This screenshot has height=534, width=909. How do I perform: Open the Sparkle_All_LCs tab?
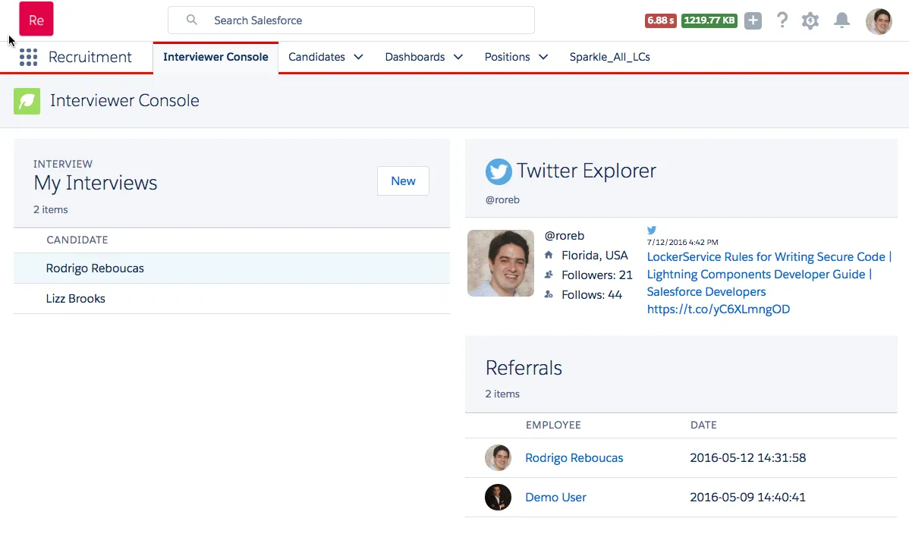610,57
